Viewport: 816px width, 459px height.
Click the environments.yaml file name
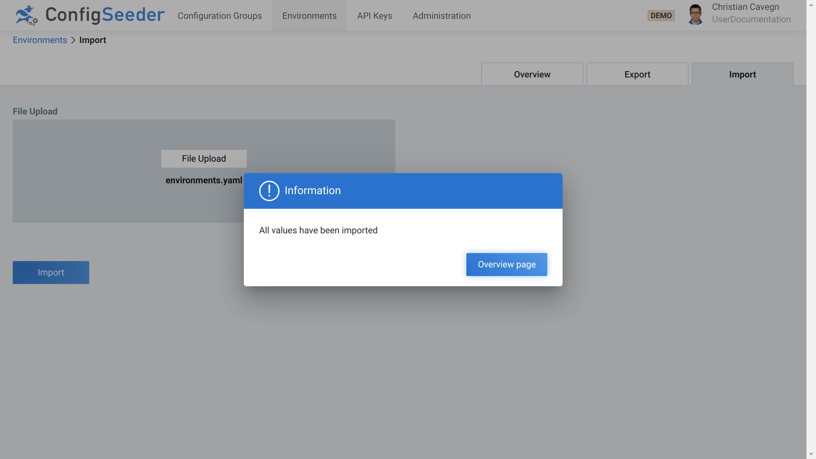[x=204, y=180]
